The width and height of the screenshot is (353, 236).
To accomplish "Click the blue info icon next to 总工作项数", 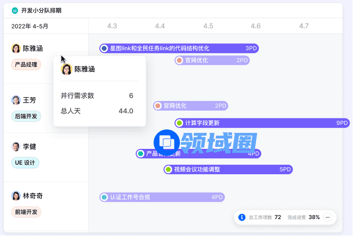I will [242, 217].
